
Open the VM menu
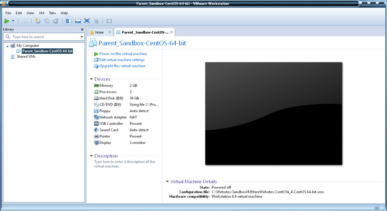click(x=41, y=13)
